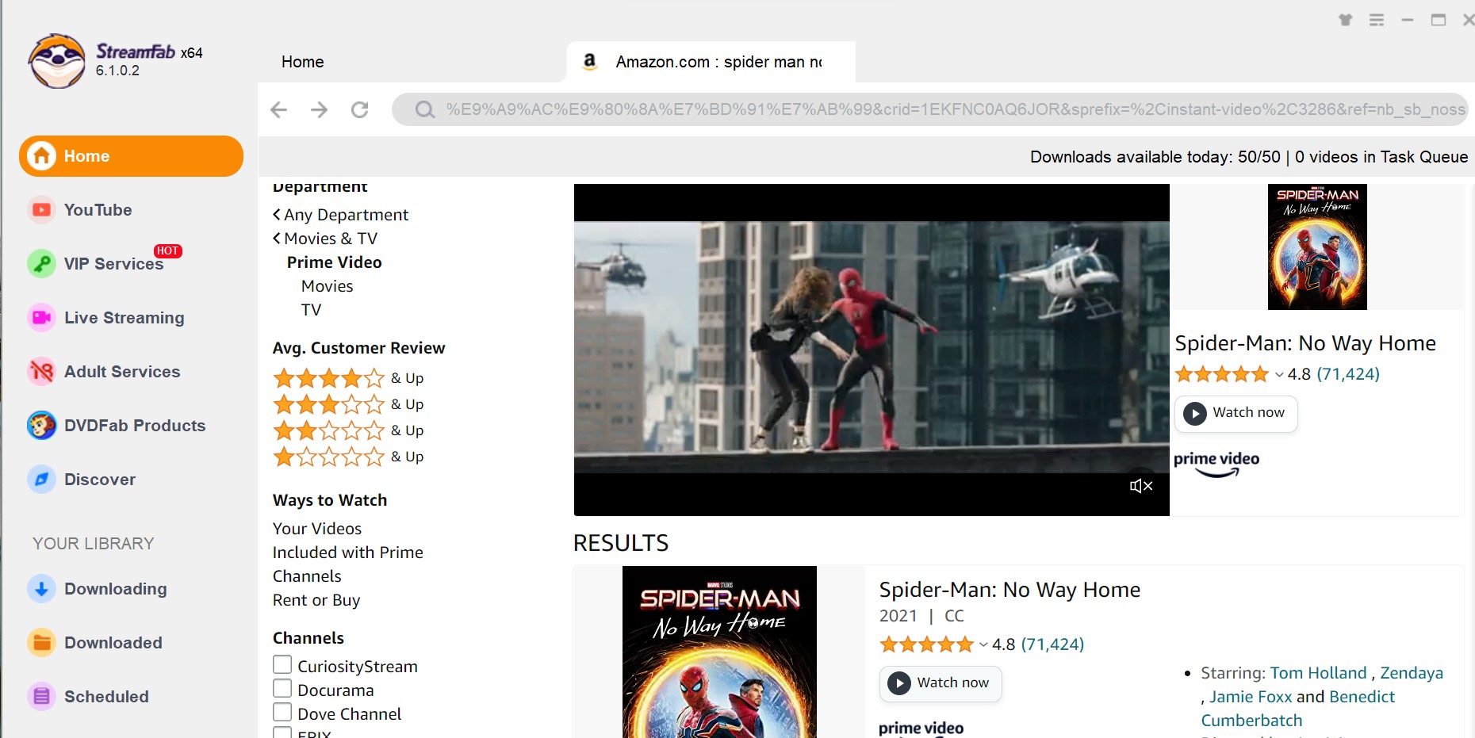
Task: Open Spider-Man: No Way Home title beside trailer
Action: (x=1305, y=343)
